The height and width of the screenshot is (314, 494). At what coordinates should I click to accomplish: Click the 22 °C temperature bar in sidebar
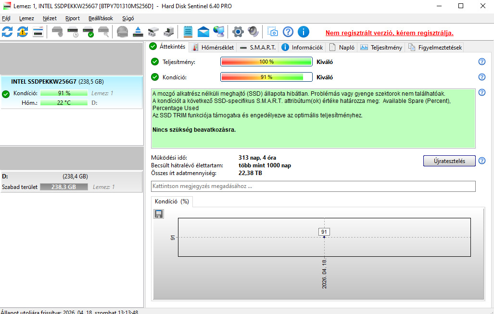click(x=64, y=103)
